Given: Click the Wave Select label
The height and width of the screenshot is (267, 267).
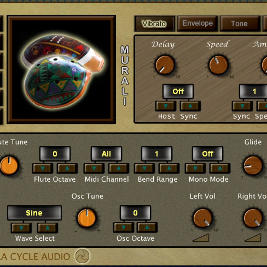Looking at the screenshot, I should (35, 238).
